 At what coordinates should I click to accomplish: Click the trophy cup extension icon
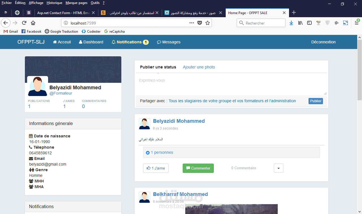click(318, 23)
